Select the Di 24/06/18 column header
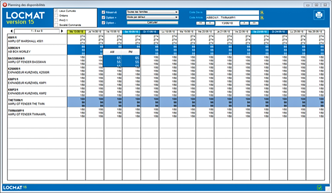The height and width of the screenshot is (193, 332). [x=279, y=32]
